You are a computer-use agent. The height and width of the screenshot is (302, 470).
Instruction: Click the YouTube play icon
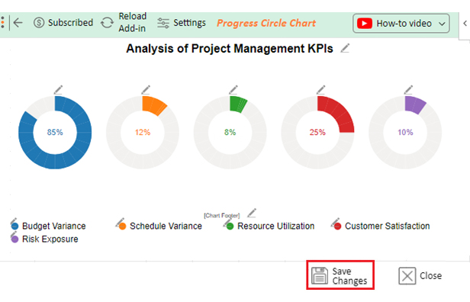point(365,24)
